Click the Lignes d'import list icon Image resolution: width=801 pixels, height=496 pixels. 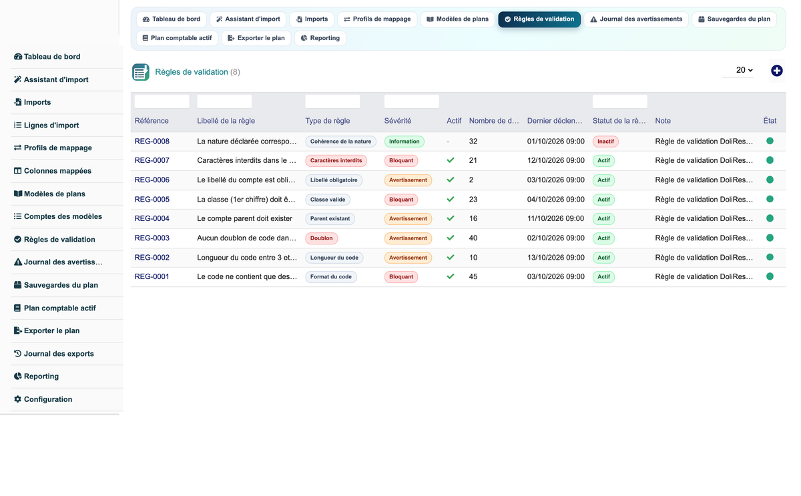coord(18,125)
